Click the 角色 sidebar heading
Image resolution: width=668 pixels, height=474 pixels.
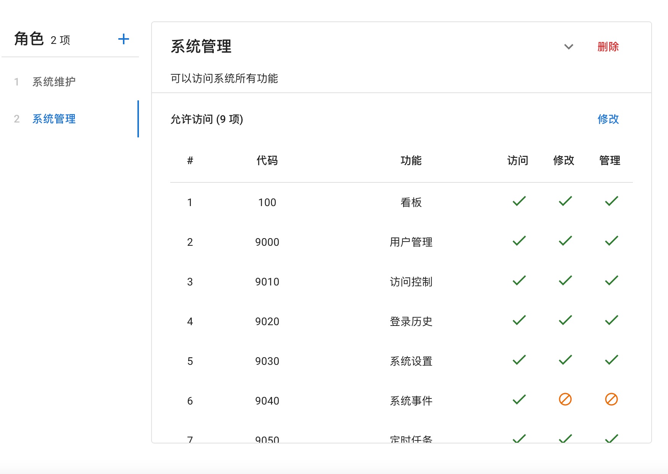click(x=29, y=39)
